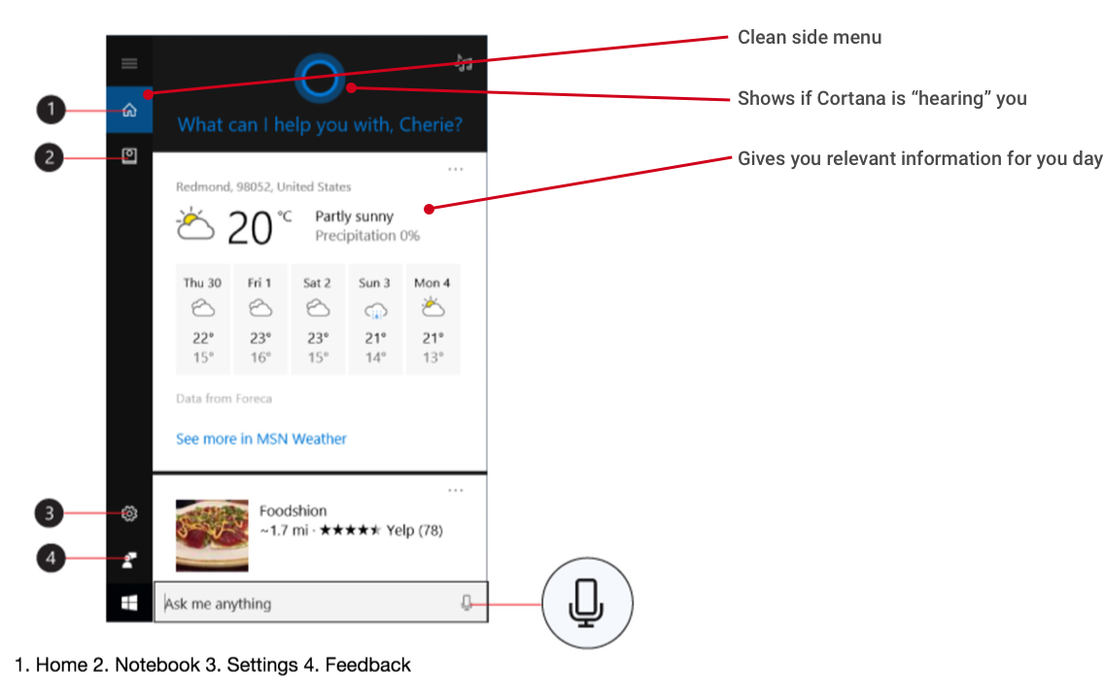
Task: Click the large enlarged microphone icon
Action: coord(587,603)
